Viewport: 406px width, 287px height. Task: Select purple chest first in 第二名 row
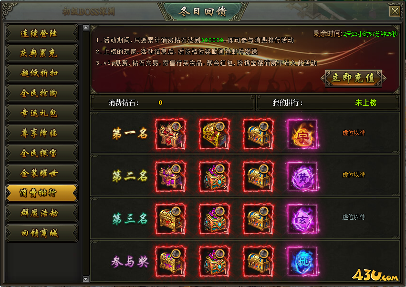point(171,176)
